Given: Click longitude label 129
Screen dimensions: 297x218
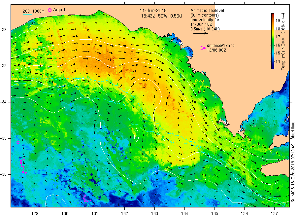Looking at the screenshot, I should pyautogui.click(x=35, y=214).
